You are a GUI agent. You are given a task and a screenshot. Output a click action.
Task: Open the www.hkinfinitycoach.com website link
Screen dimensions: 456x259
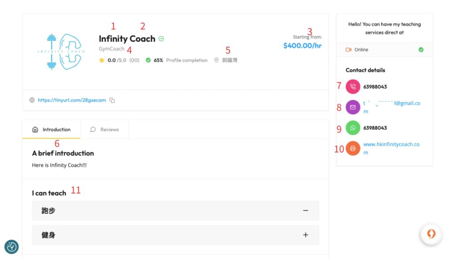(x=391, y=144)
